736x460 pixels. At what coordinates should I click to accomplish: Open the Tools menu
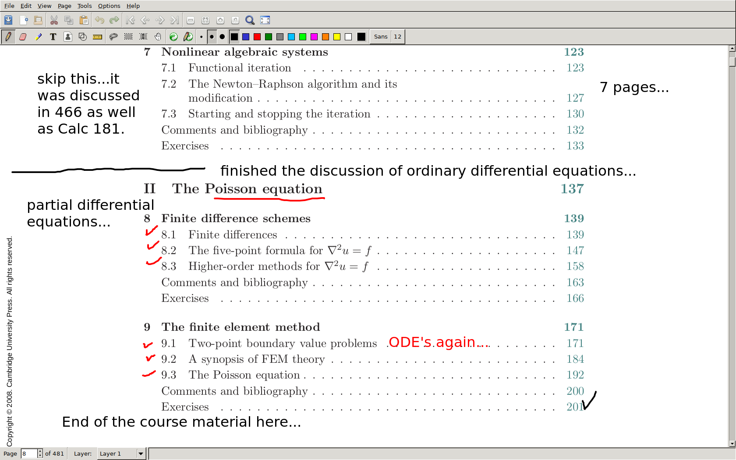[x=84, y=6]
